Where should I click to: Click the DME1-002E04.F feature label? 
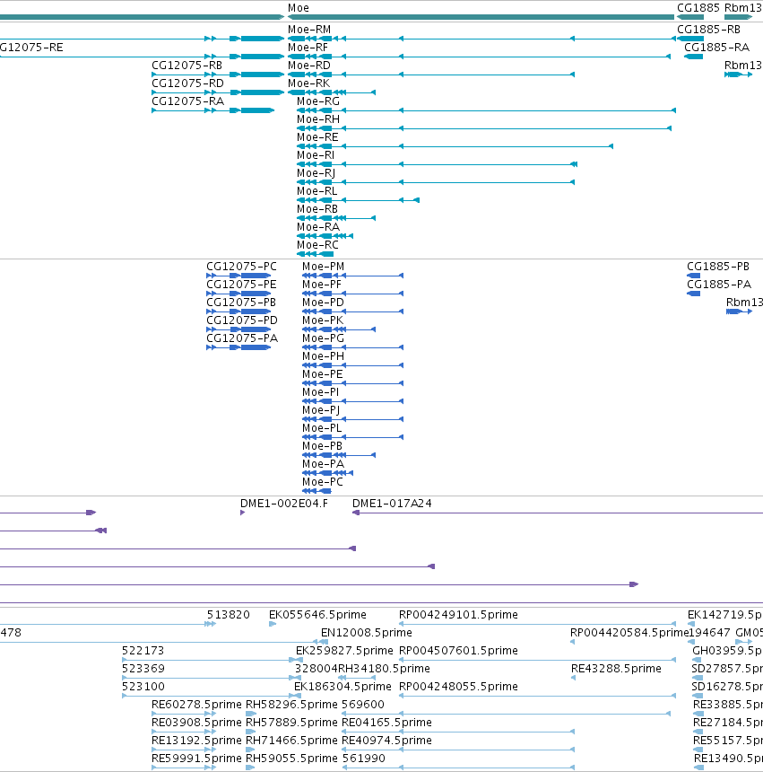point(283,504)
